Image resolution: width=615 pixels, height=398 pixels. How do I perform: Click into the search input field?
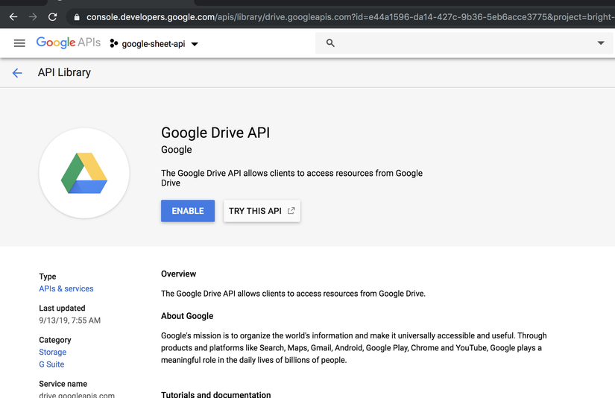462,43
